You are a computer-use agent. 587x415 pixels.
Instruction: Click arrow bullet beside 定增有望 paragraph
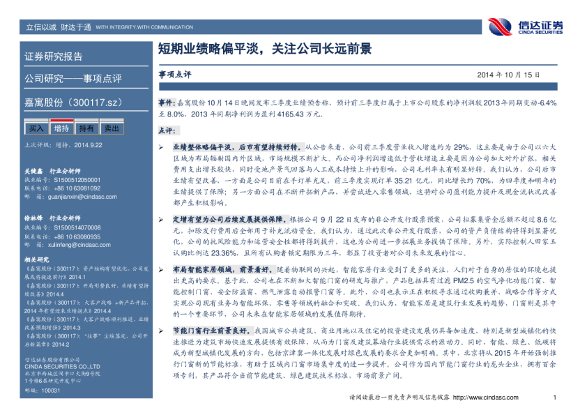point(161,218)
